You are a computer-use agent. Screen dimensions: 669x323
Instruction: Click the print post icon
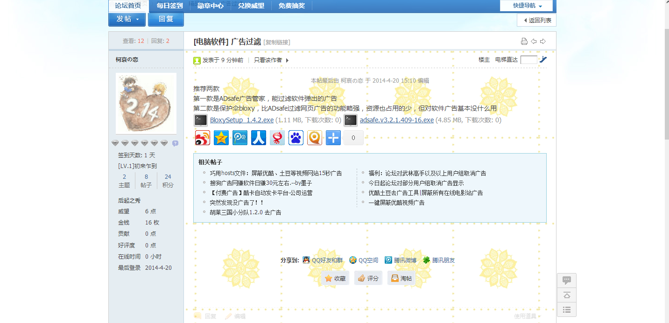(x=524, y=42)
